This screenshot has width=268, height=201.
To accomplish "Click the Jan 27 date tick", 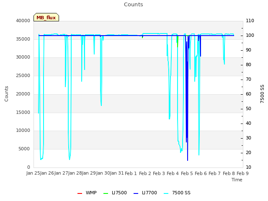I will [61, 173].
